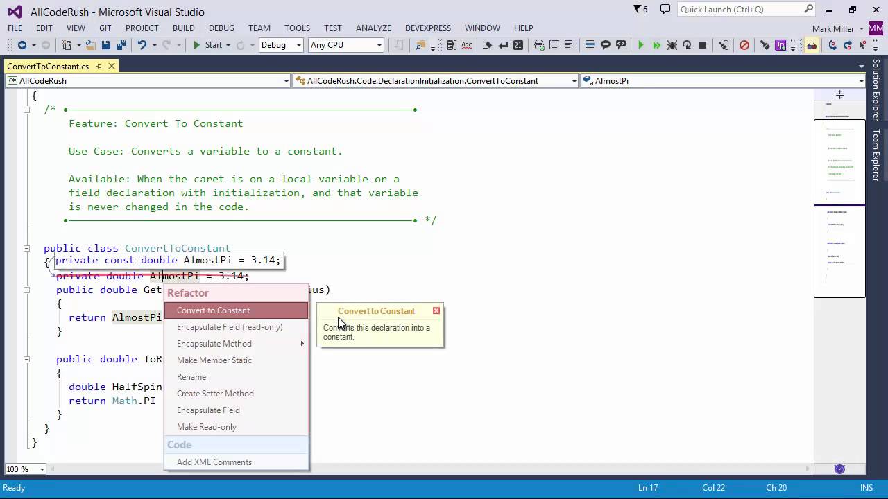
Task: Open the ConvertToConstant type navigation dropdown
Action: point(574,81)
